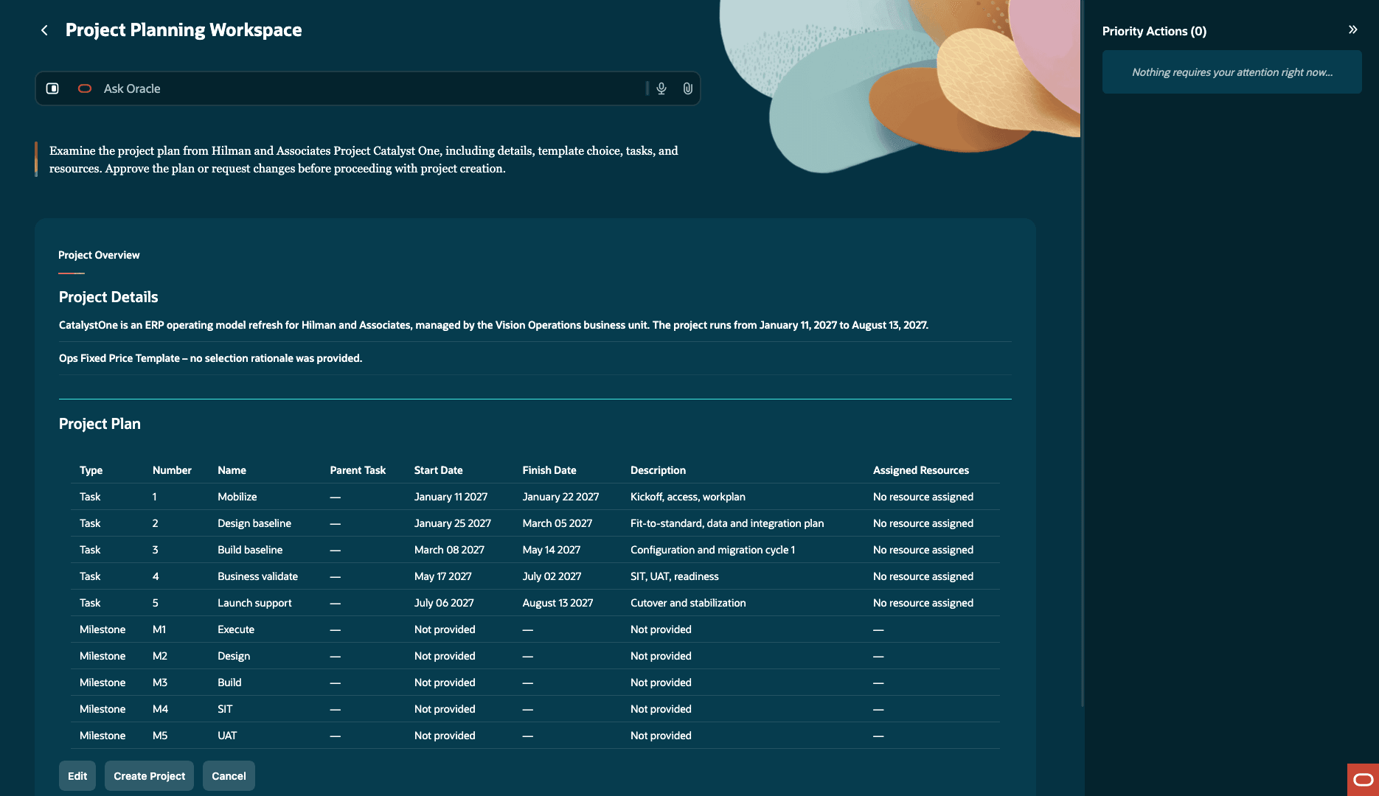
Task: Go back using the arrow beside Project Planning Workspace
Action: [44, 30]
